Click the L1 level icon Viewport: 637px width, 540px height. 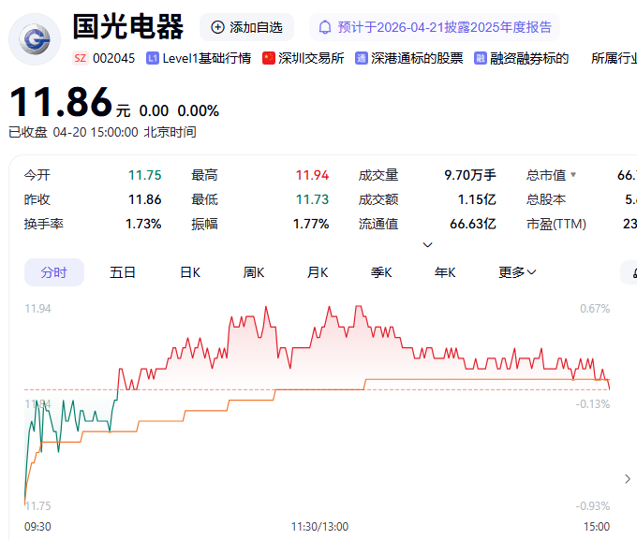(x=153, y=58)
